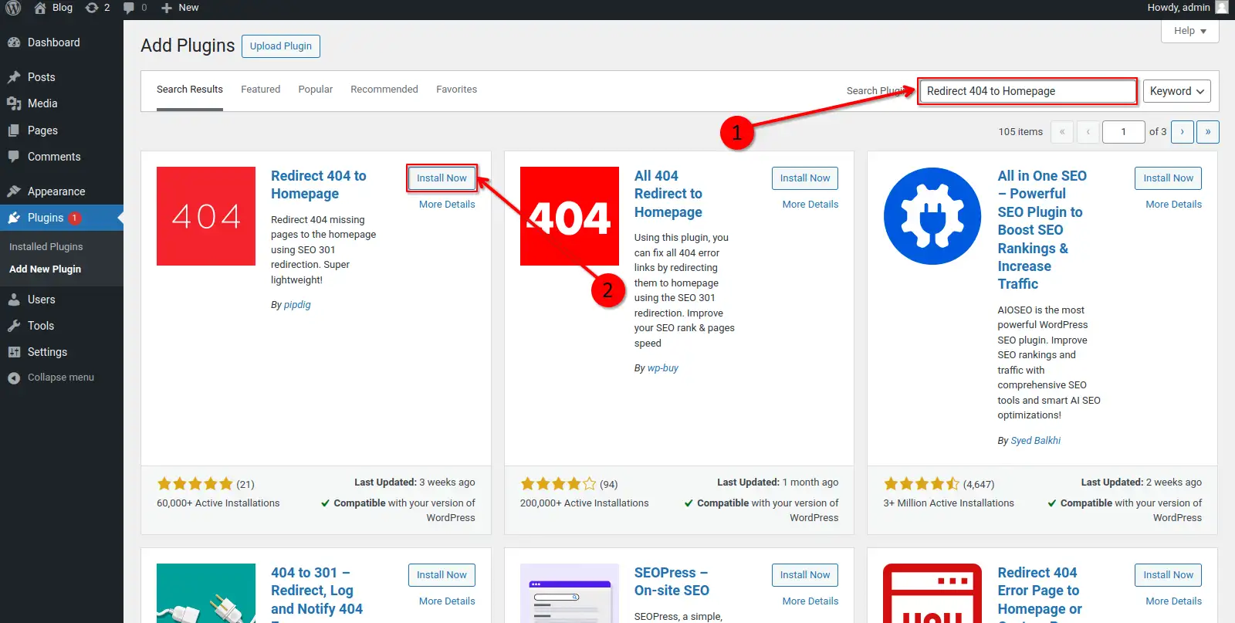Click the current page number field
1235x623 pixels.
(1123, 132)
